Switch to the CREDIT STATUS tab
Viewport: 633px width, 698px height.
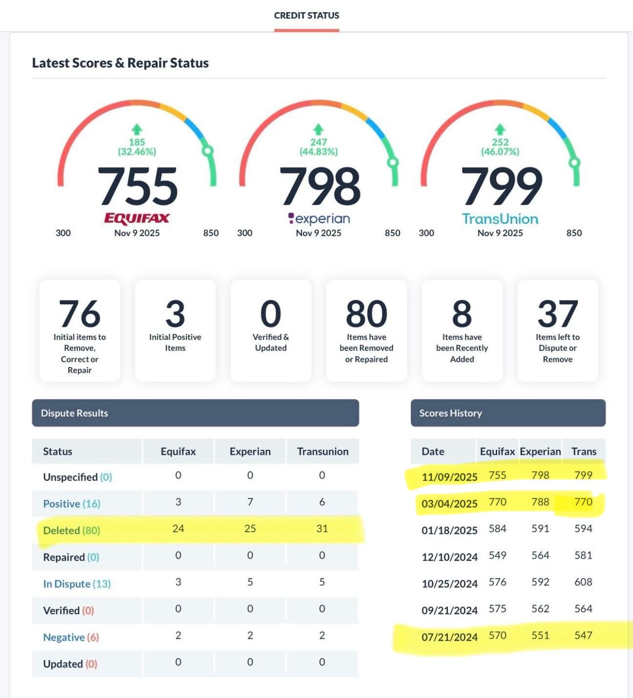point(307,15)
